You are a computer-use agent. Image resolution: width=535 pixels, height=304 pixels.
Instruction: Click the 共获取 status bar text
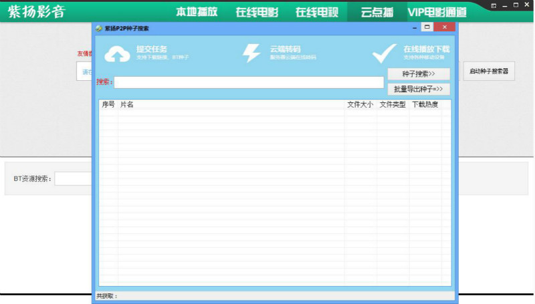107,296
